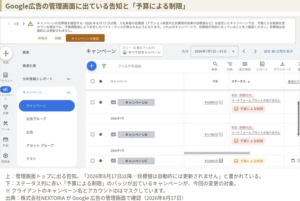Click the 最適化ス column header
This screenshot has height=201, width=300.
(x=294, y=82)
